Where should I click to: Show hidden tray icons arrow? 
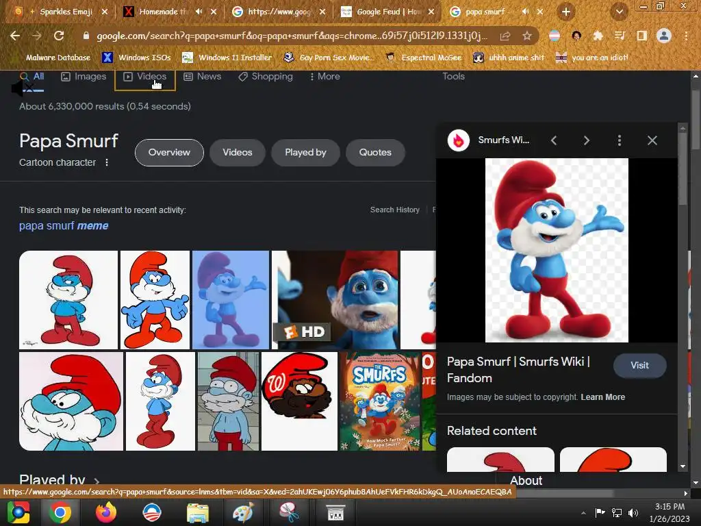pos(583,513)
